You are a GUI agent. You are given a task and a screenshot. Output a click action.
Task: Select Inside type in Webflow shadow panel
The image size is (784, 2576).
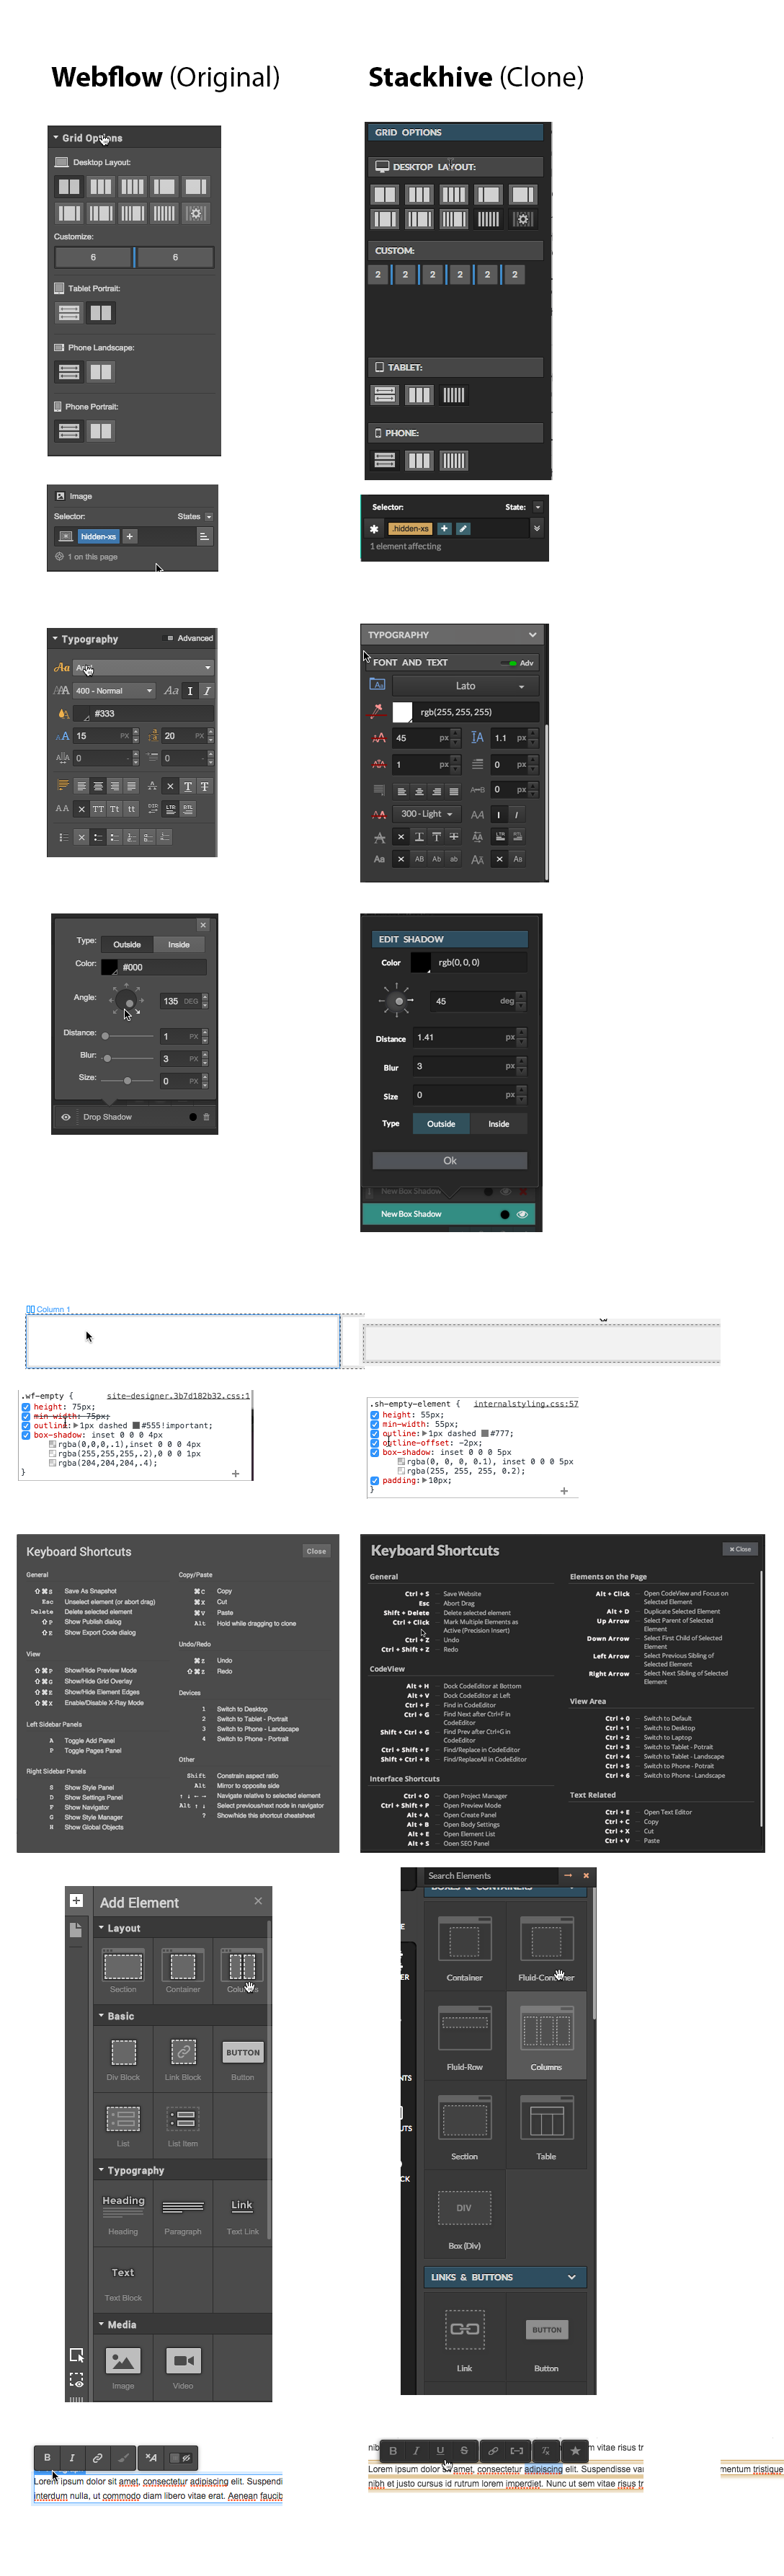pos(179,944)
